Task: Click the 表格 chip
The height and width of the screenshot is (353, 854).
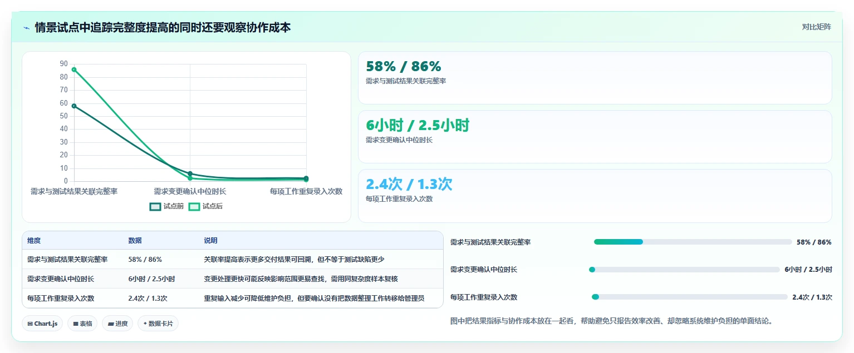Action: pyautogui.click(x=82, y=324)
